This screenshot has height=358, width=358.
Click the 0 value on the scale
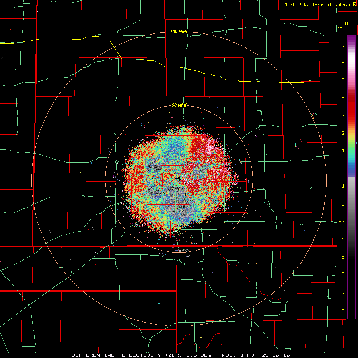click(x=343, y=169)
